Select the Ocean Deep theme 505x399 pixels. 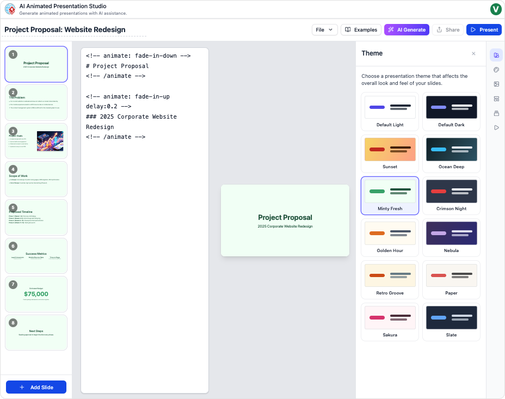[x=451, y=153]
